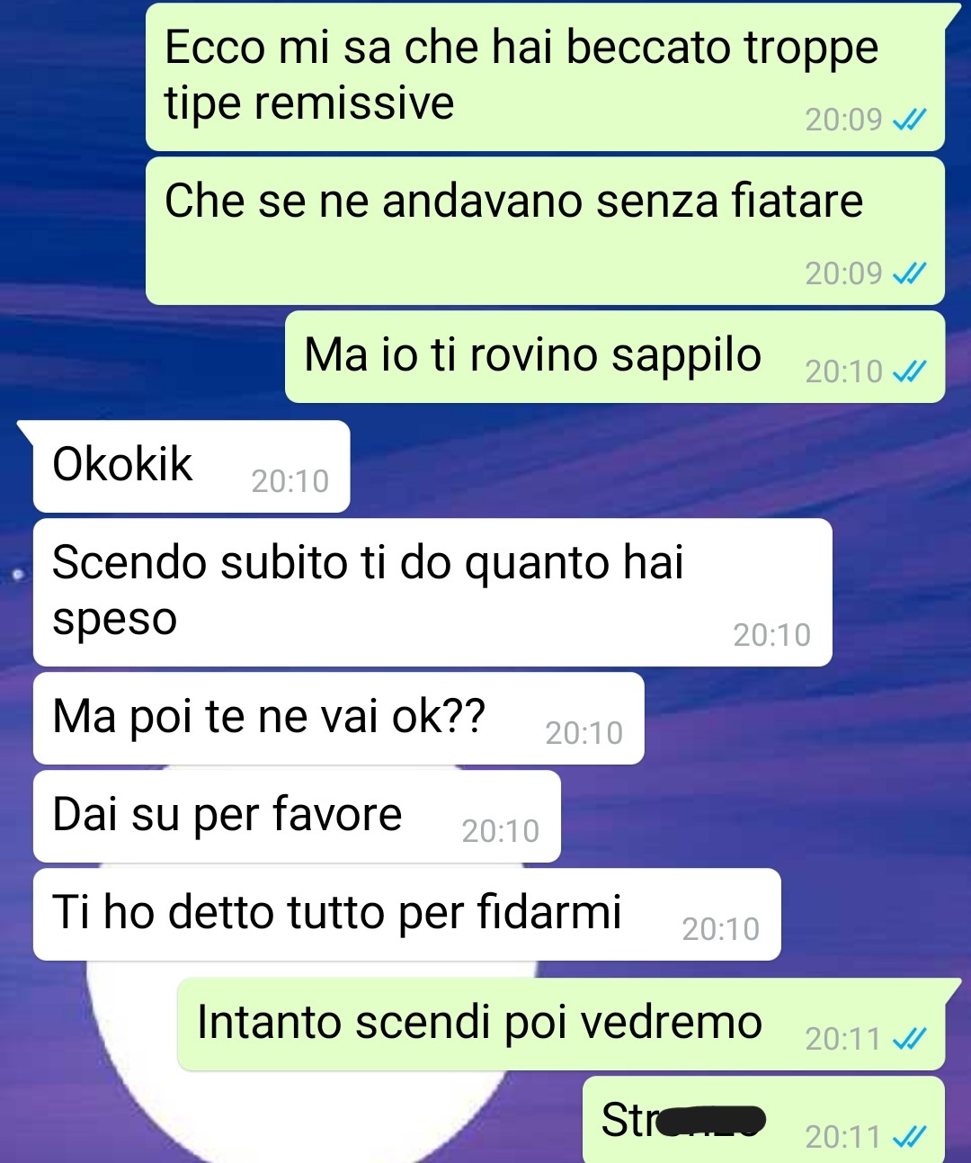Image resolution: width=971 pixels, height=1163 pixels.
Task: Tap the "Ma io ti rovino sappilo" message
Action: point(615,357)
